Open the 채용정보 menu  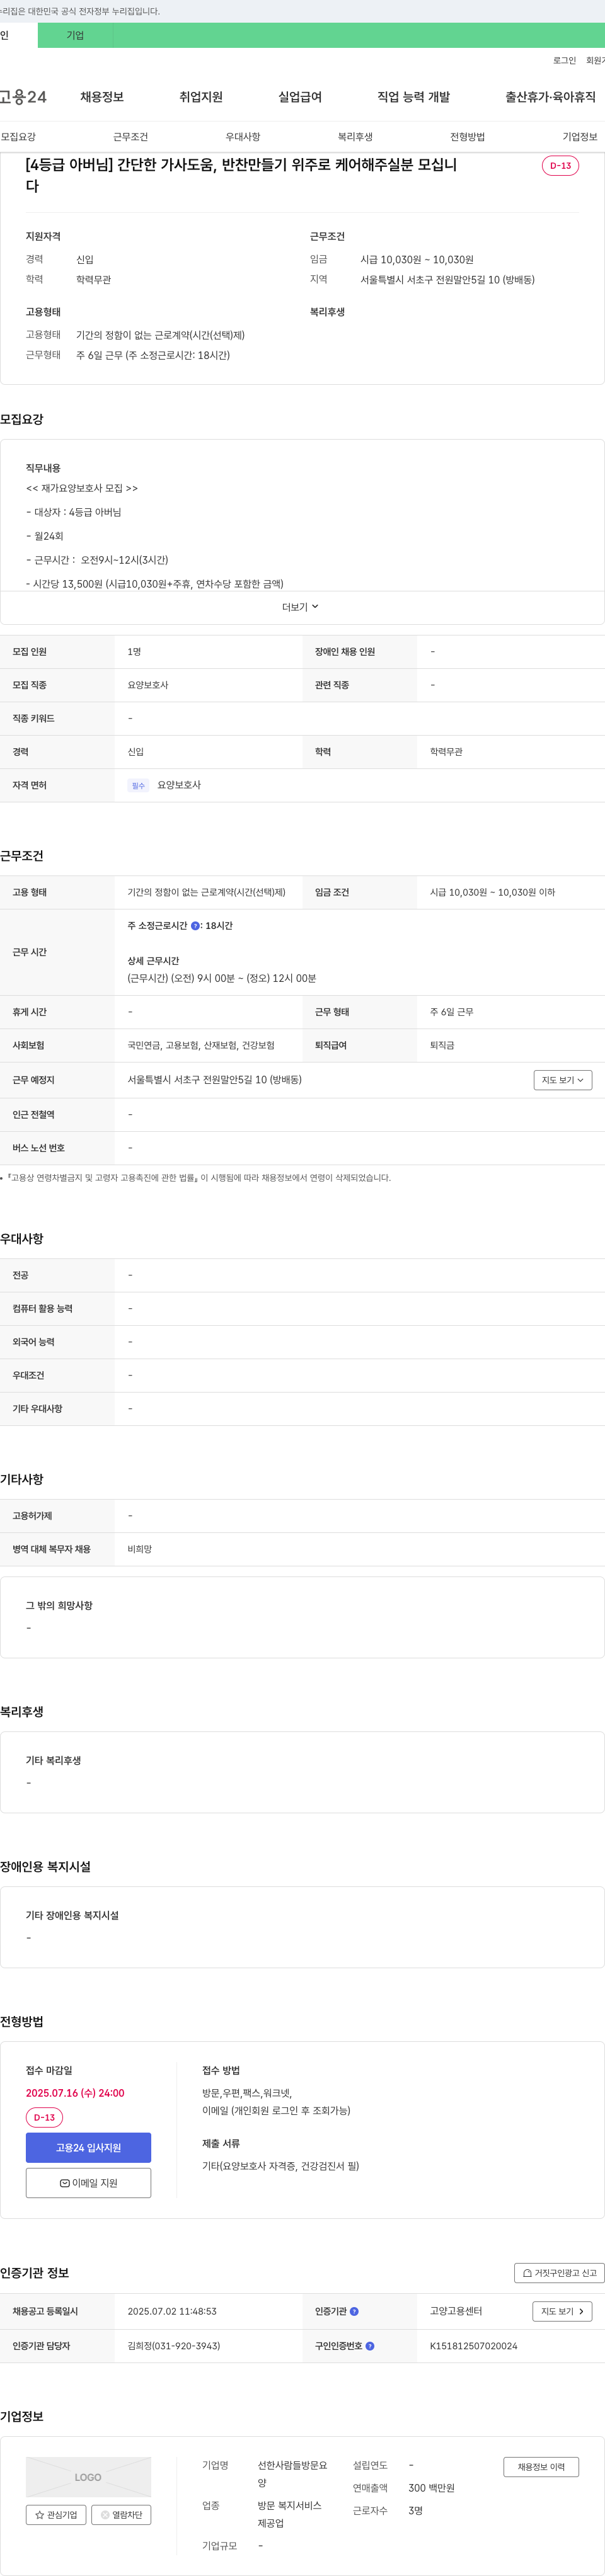(102, 97)
